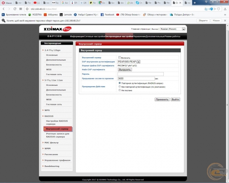Open 'Учетные записи для RADIUS сервера'

tap(58, 135)
